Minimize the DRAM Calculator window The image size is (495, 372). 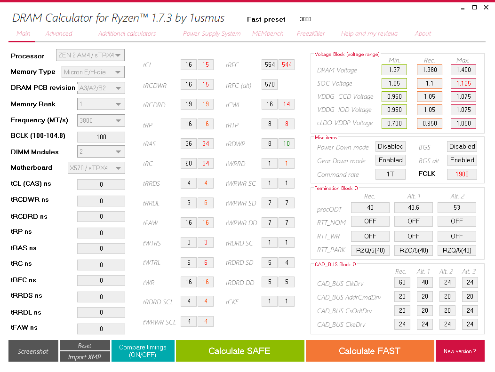pyautogui.click(x=463, y=8)
